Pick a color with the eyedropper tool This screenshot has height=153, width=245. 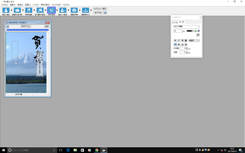click(198, 35)
